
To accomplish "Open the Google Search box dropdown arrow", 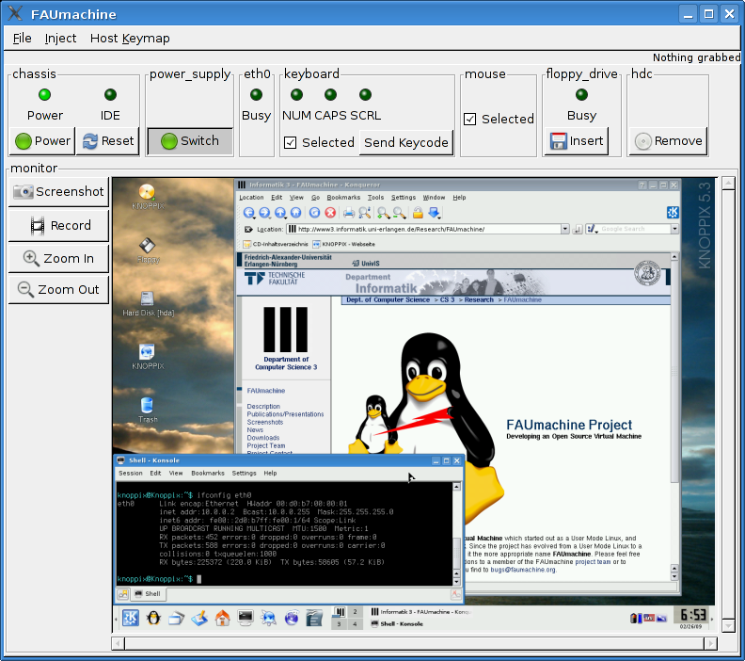I will click(674, 229).
